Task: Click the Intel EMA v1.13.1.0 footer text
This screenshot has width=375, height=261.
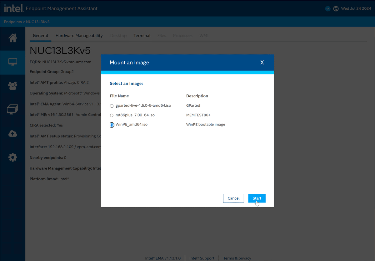Action: pos(163,258)
